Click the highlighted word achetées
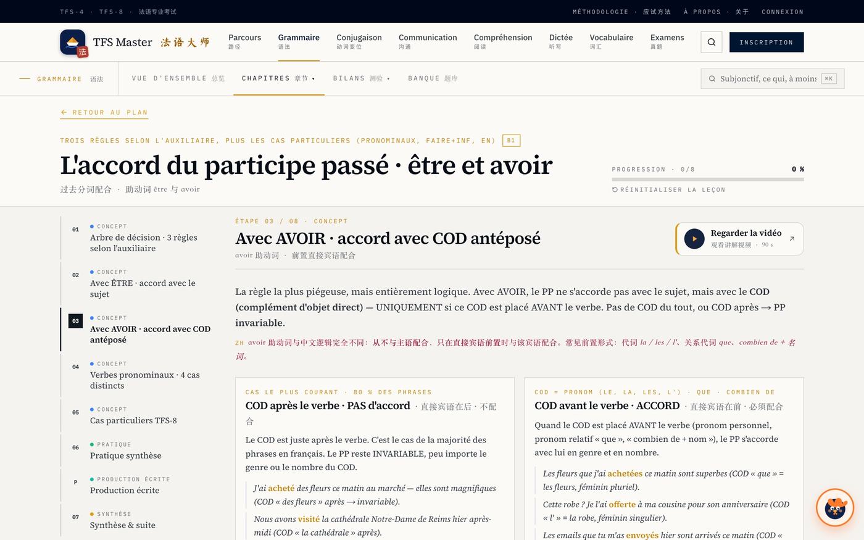The height and width of the screenshot is (540, 864). coord(625,473)
